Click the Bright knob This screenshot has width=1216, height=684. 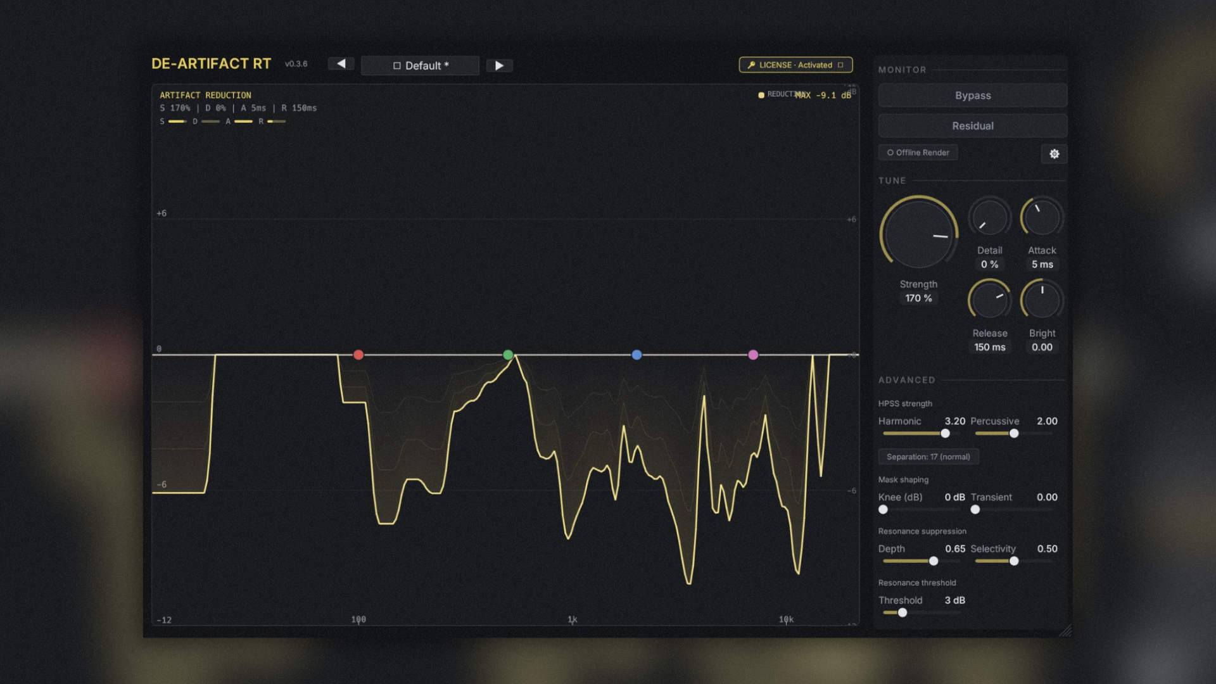pos(1042,300)
